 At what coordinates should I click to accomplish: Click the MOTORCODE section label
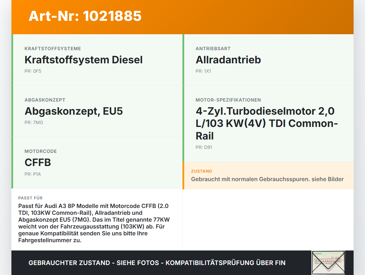point(40,151)
